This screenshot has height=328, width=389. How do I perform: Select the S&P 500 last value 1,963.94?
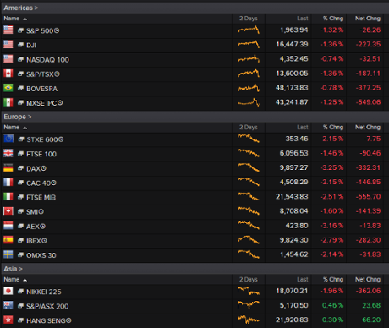[294, 30]
